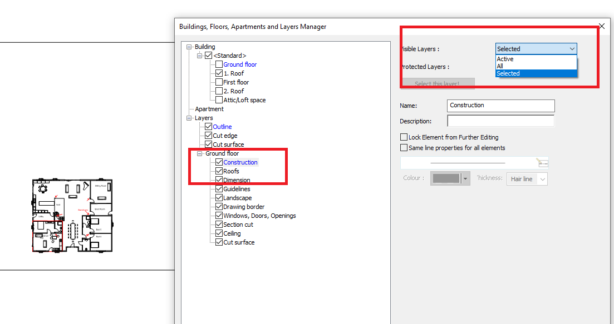Select the Landscape layer name
The image size is (614, 324).
pyautogui.click(x=237, y=198)
